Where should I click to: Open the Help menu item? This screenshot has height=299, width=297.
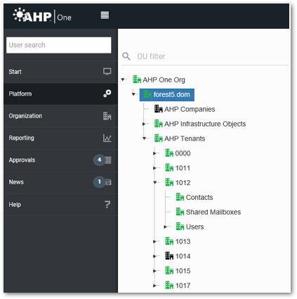pos(60,205)
